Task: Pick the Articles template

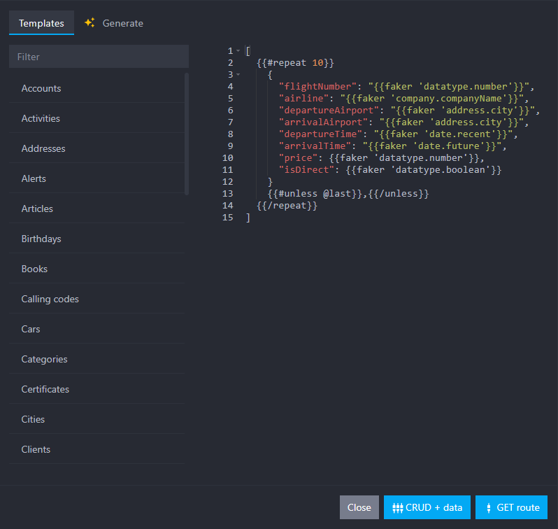Action: tap(37, 209)
